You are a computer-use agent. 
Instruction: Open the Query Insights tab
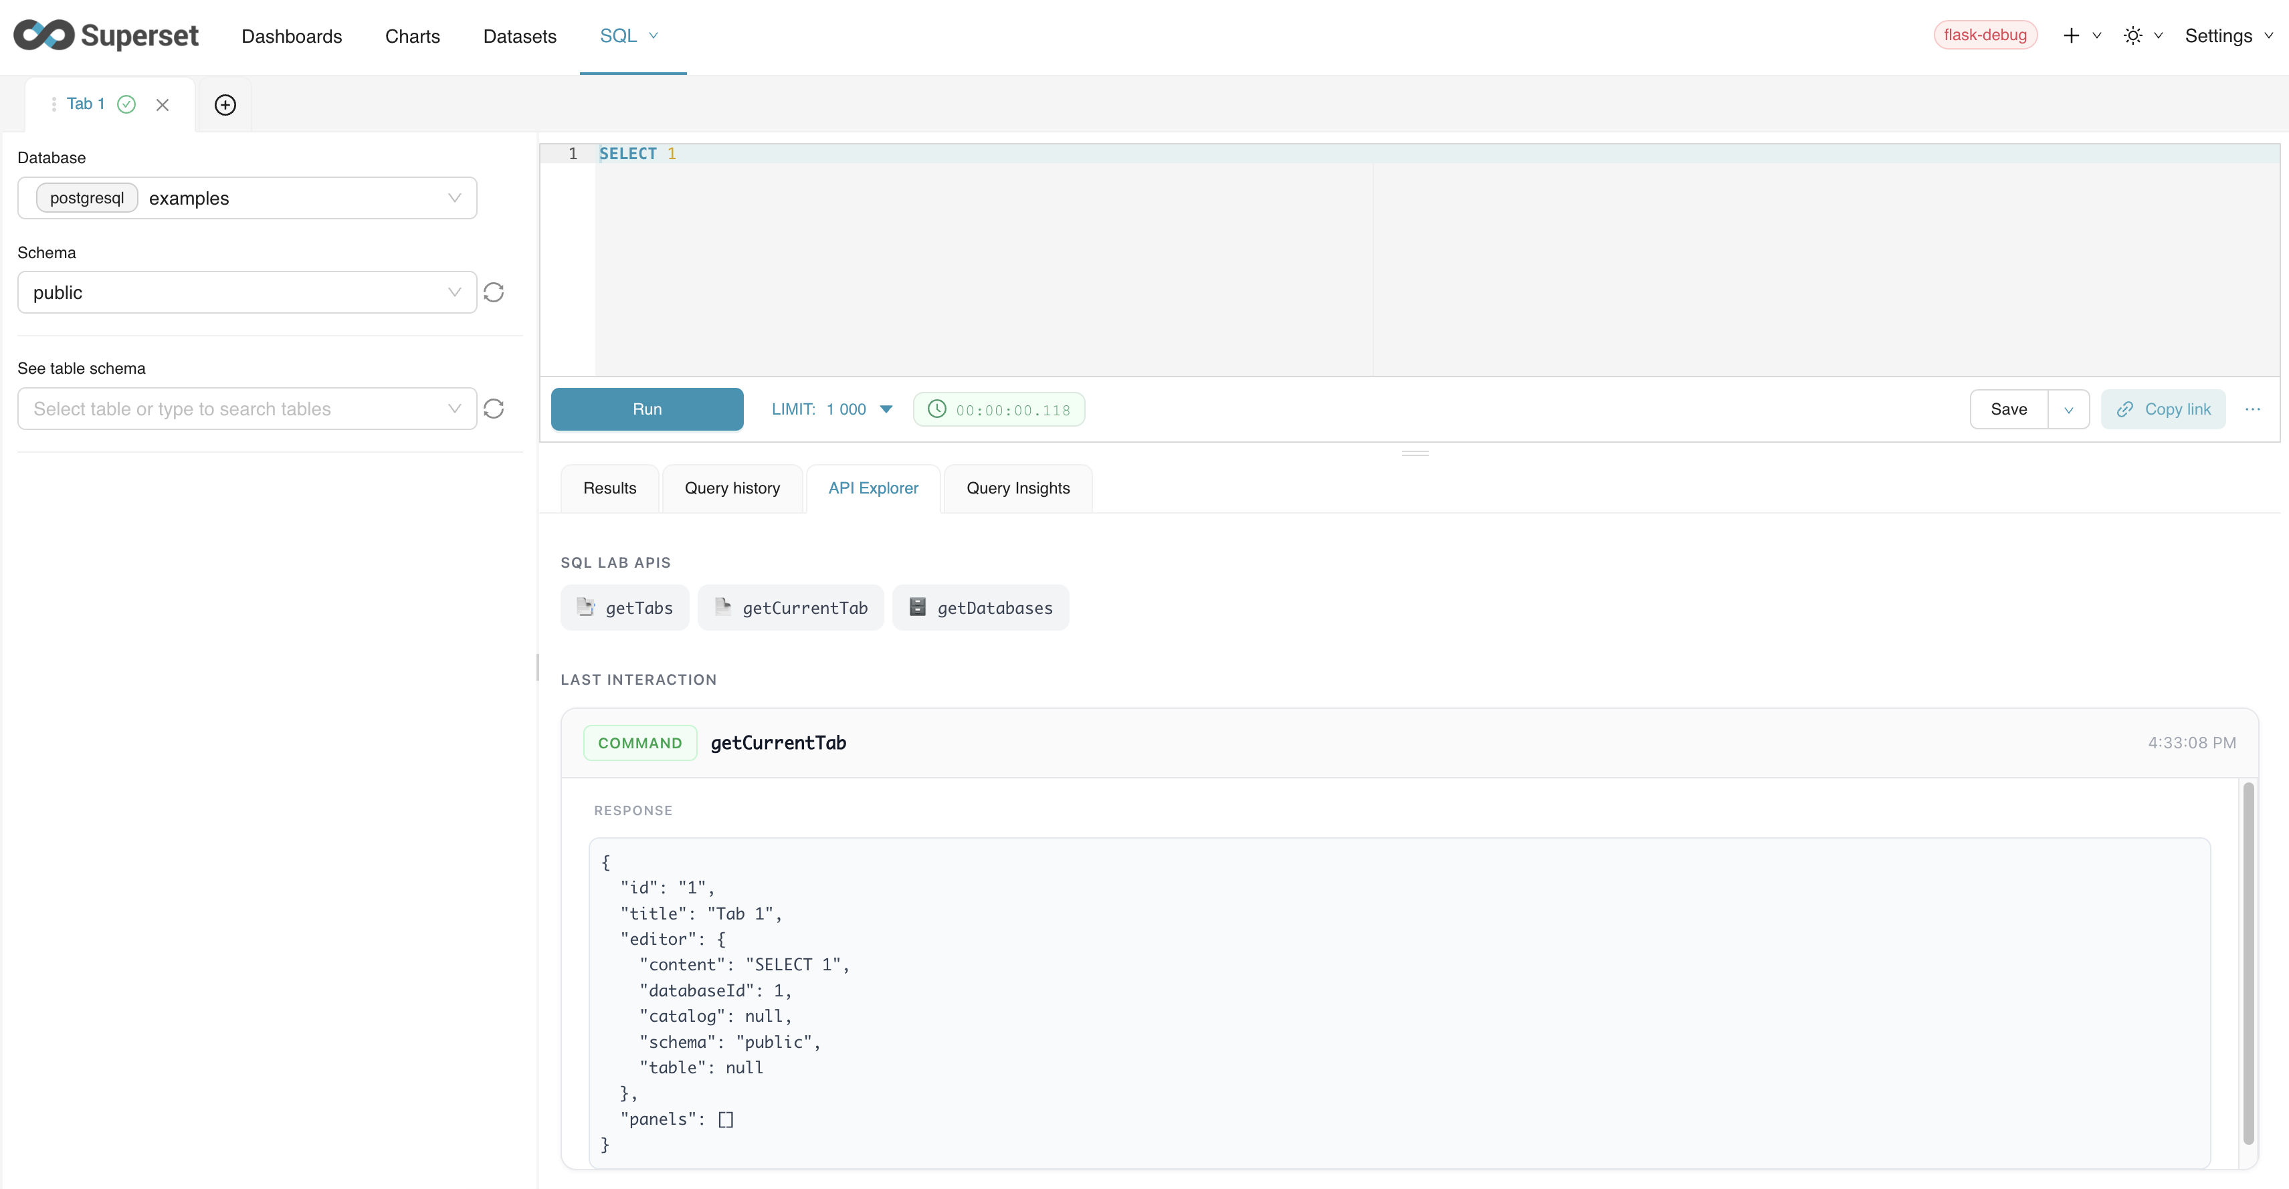1017,488
